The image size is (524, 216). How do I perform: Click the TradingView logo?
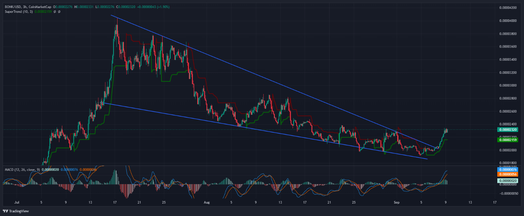(x=5, y=211)
